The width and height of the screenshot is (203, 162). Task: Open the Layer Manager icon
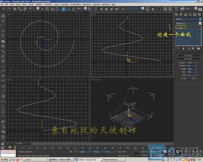point(159,9)
